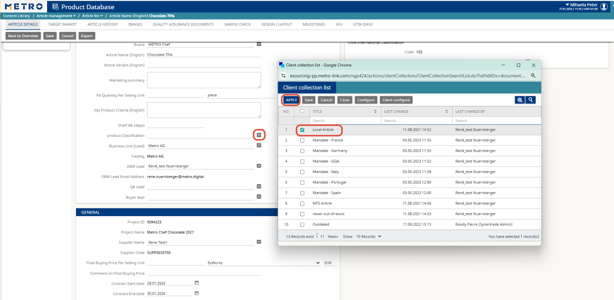The width and height of the screenshot is (614, 300).
Task: Check the never out-of-stock checkbox
Action: 302,214
